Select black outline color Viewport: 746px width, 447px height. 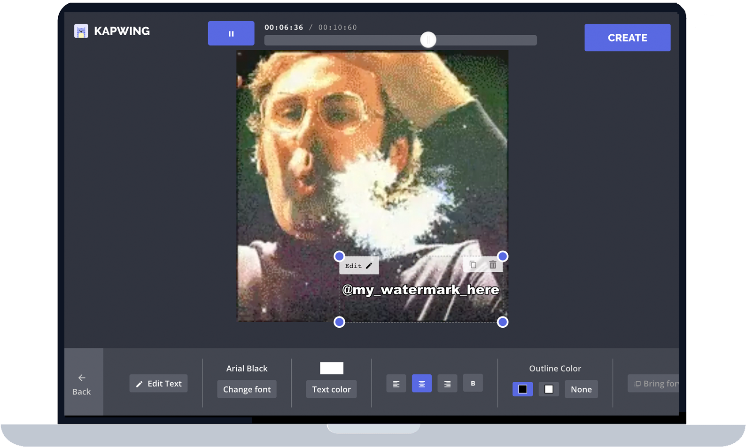point(522,389)
